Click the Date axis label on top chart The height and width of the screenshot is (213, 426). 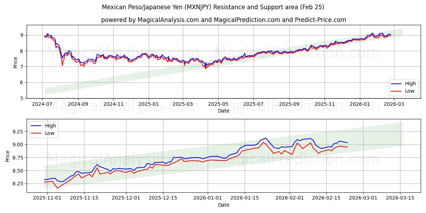click(224, 110)
